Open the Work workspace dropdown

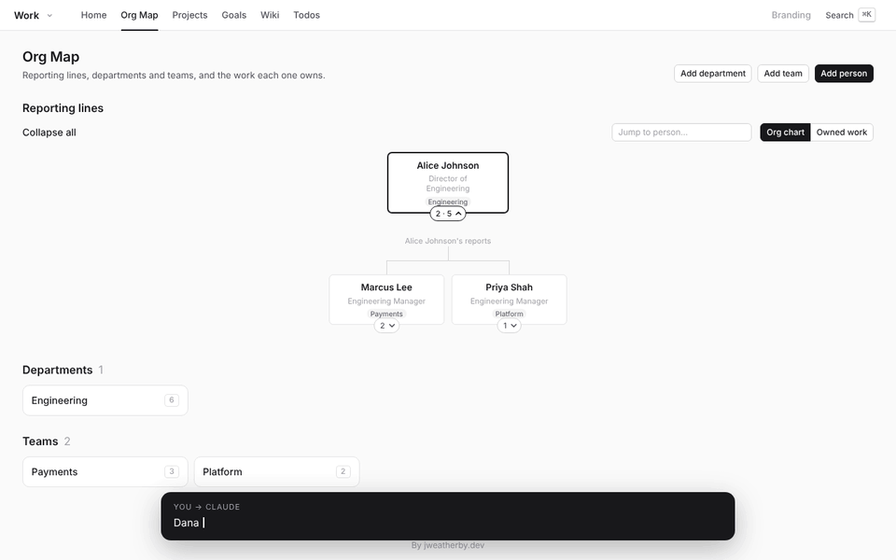point(34,16)
